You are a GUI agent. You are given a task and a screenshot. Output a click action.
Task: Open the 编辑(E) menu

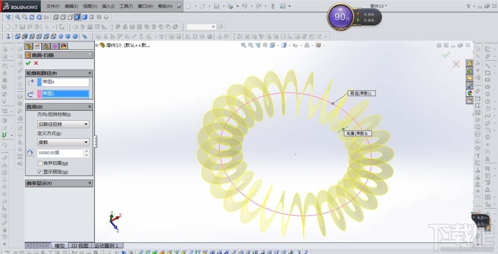71,6
